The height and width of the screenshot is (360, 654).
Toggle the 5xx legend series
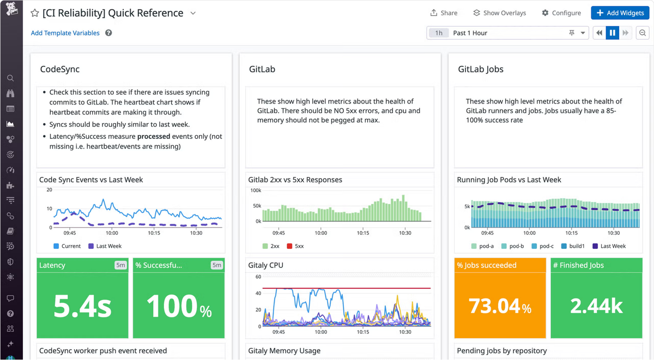[295, 246]
